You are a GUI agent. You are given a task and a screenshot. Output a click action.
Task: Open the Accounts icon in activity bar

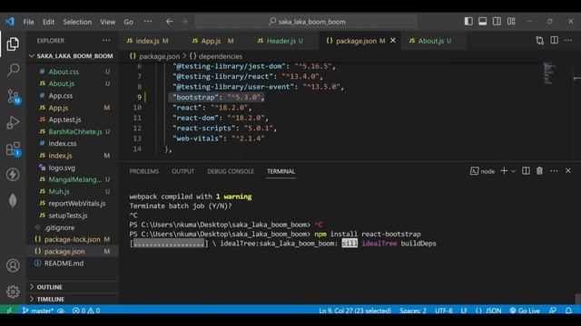point(13,265)
